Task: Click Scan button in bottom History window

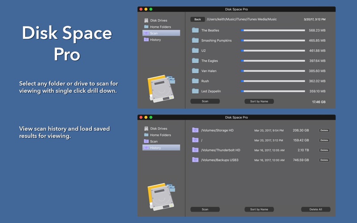Action: click(x=205, y=209)
